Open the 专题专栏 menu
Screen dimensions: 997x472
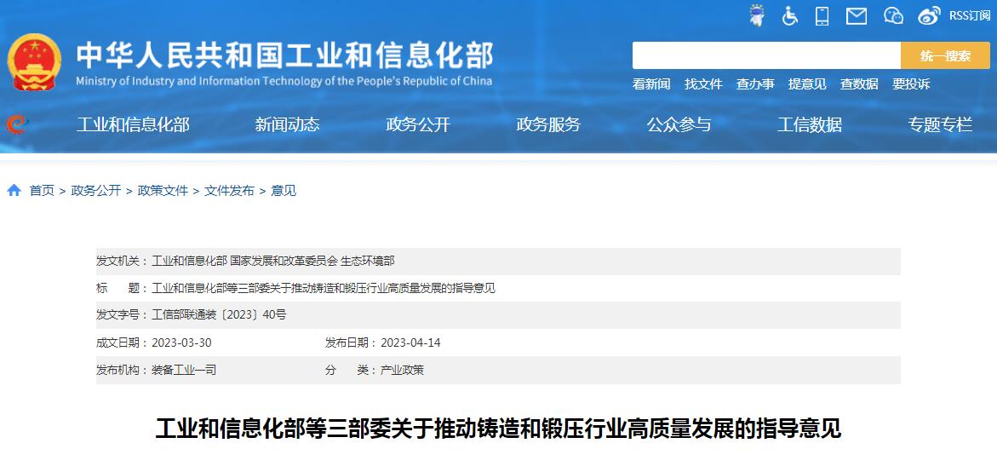coord(940,124)
